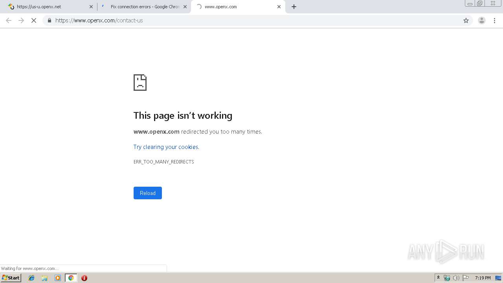Viewport: 503px width, 283px height.
Task: Open the volume speaker tray icon
Action: [x=456, y=278]
